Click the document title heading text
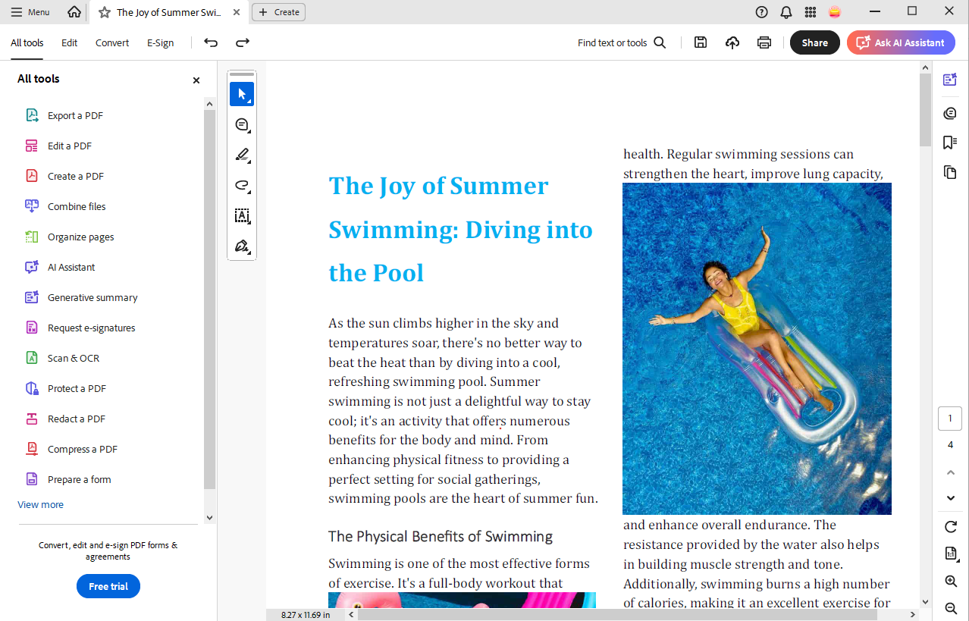Viewport: 969px width, 621px height. (461, 229)
